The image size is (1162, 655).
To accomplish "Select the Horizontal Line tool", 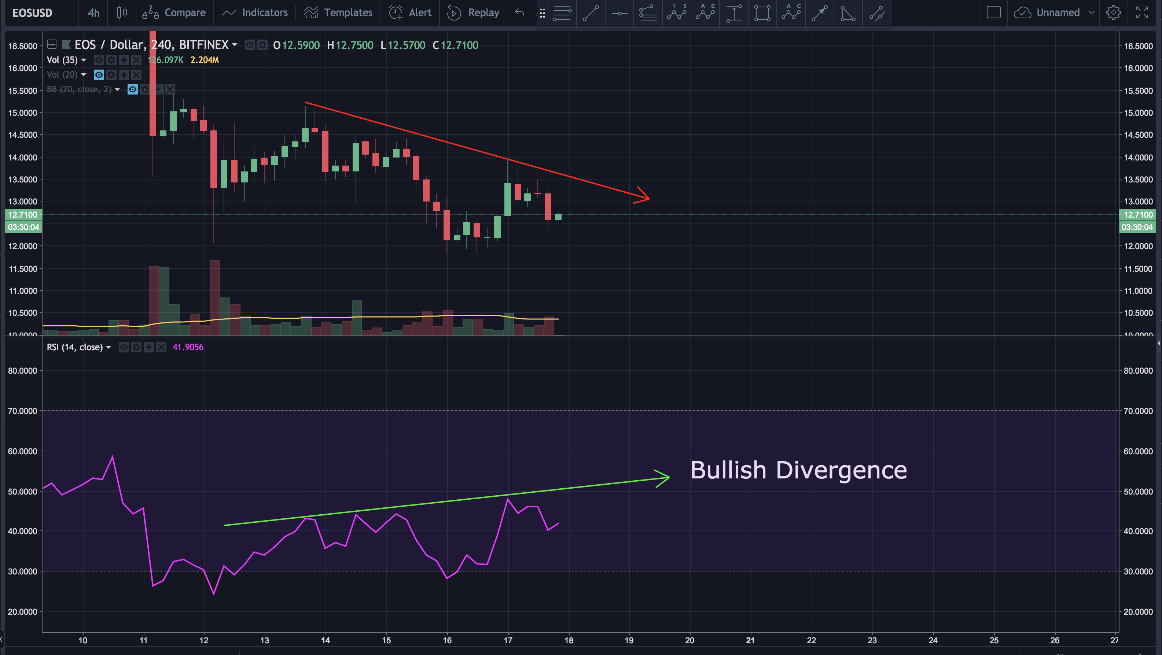I will click(x=619, y=13).
